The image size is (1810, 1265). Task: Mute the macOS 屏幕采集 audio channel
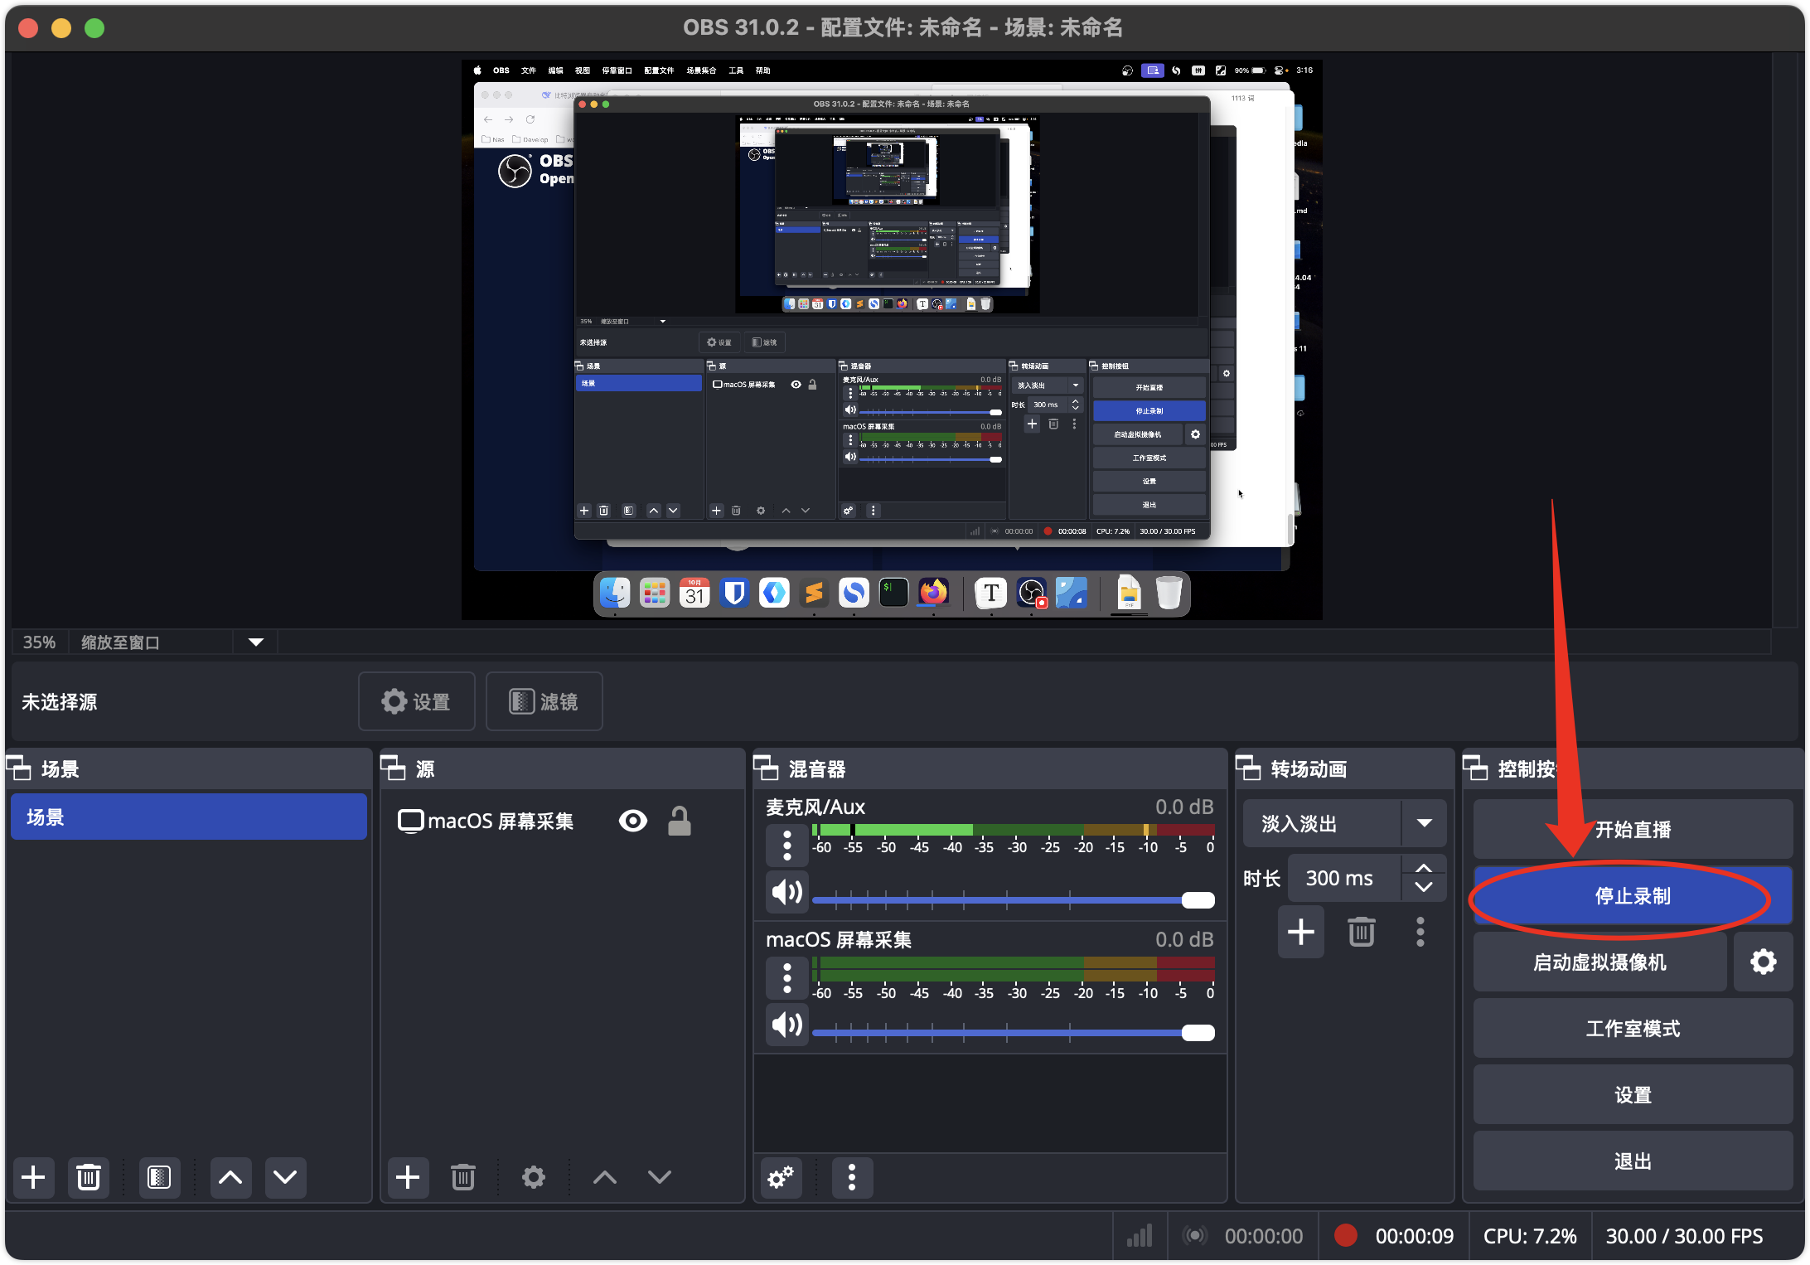787,1025
